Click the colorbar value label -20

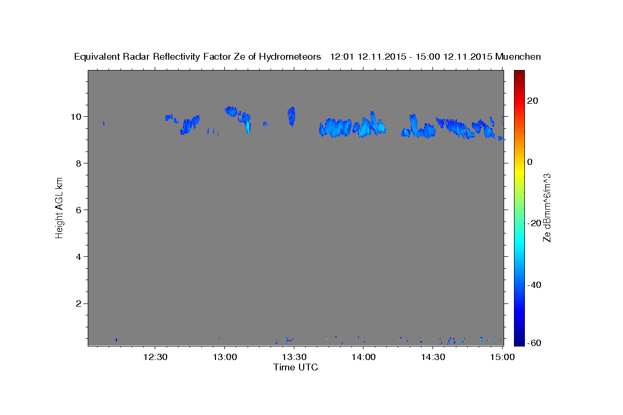point(534,223)
